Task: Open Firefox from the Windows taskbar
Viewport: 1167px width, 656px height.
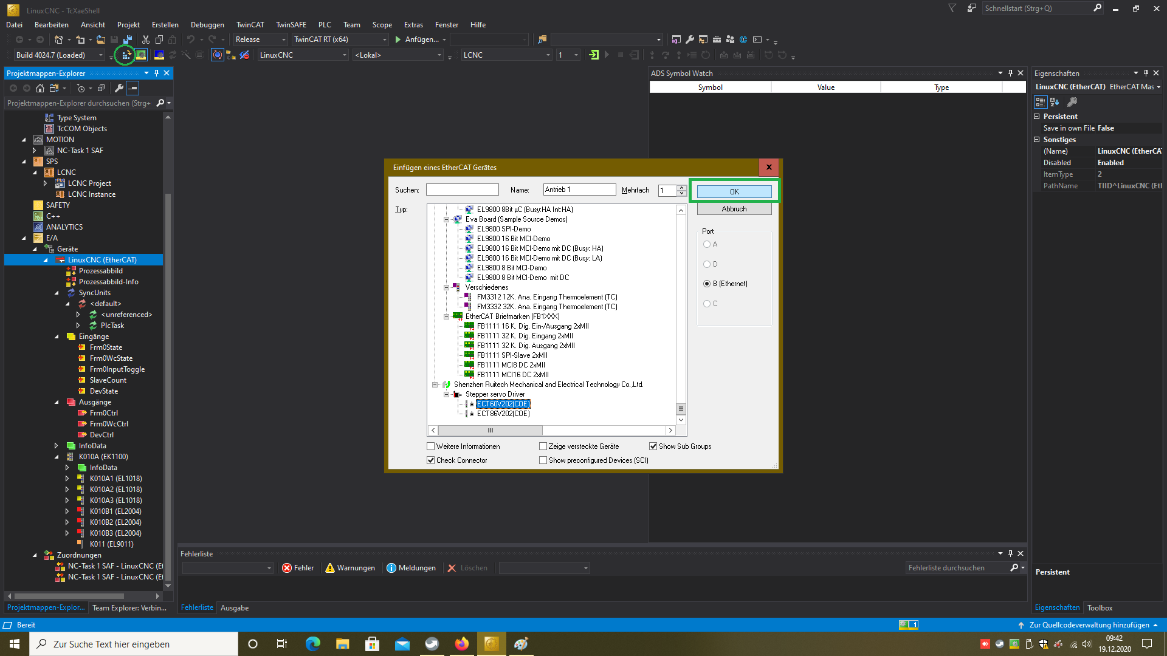Action: (462, 644)
